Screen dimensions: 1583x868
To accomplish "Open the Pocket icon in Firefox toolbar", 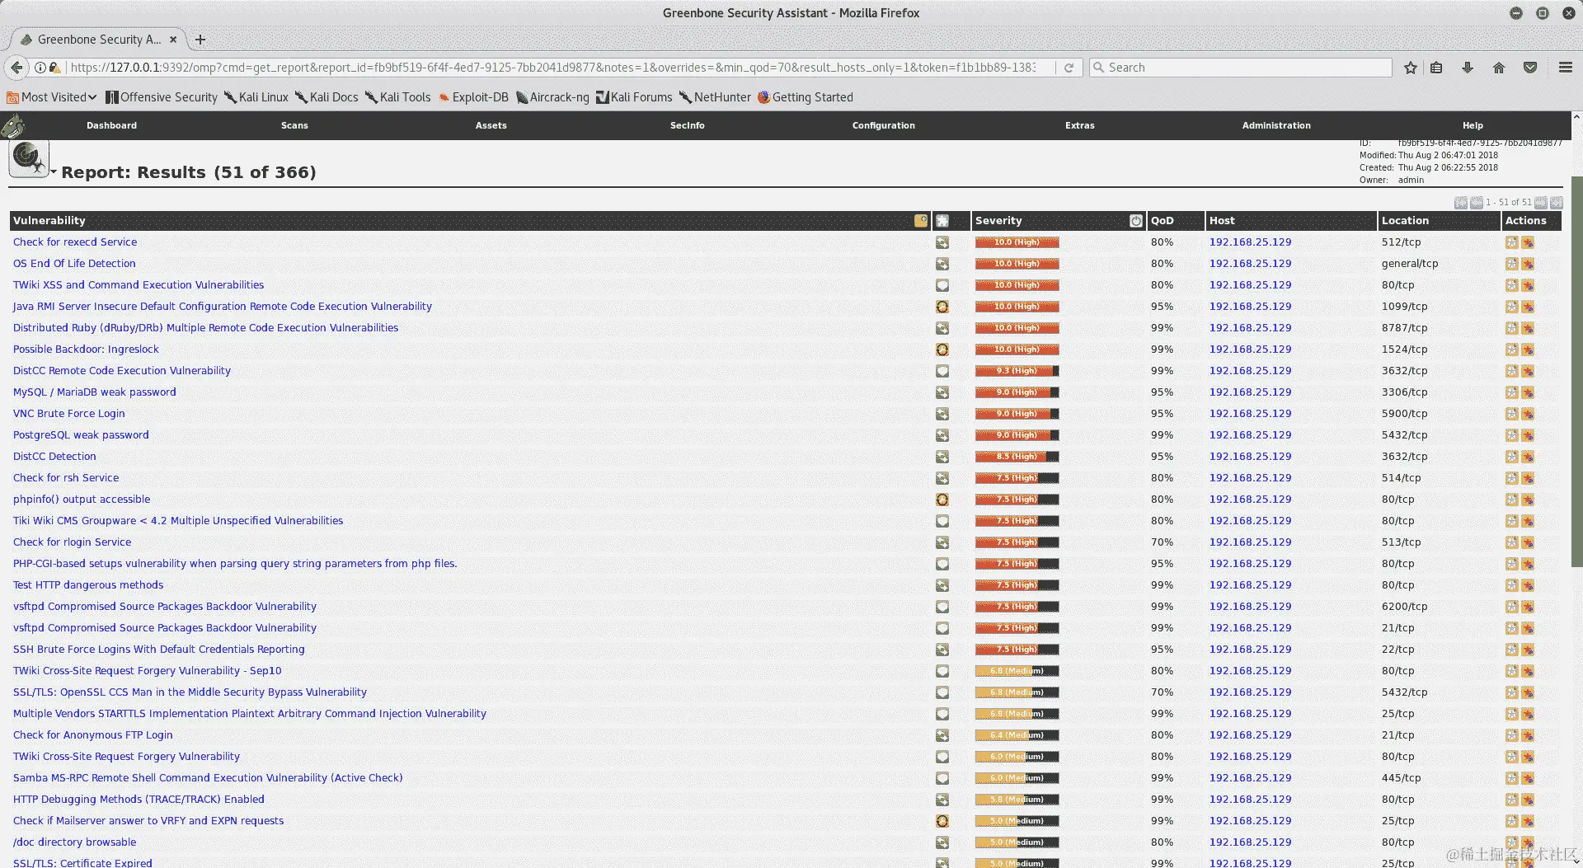I will click(1530, 68).
